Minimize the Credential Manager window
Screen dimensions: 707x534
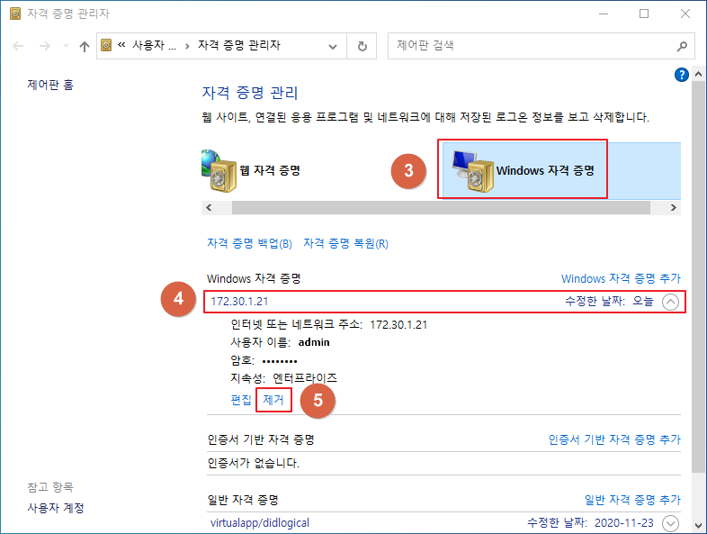[604, 14]
